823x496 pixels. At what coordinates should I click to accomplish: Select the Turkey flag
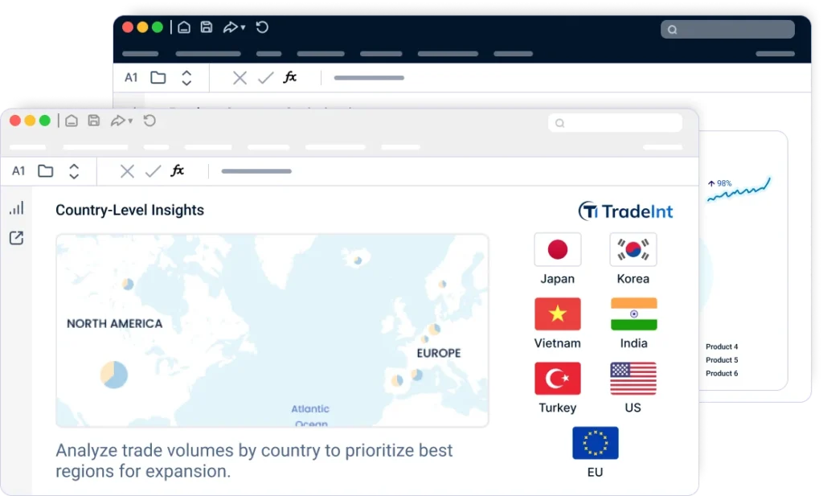(558, 379)
